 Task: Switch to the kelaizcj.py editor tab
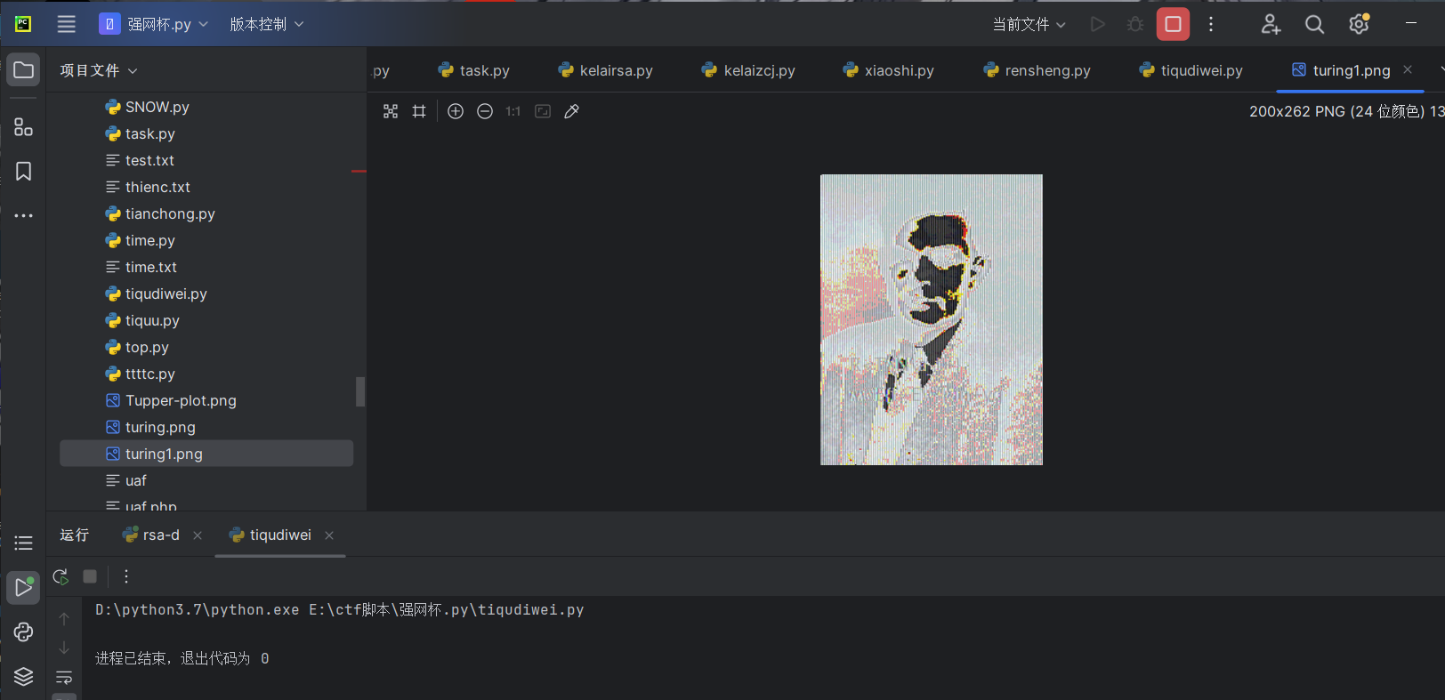coord(749,70)
